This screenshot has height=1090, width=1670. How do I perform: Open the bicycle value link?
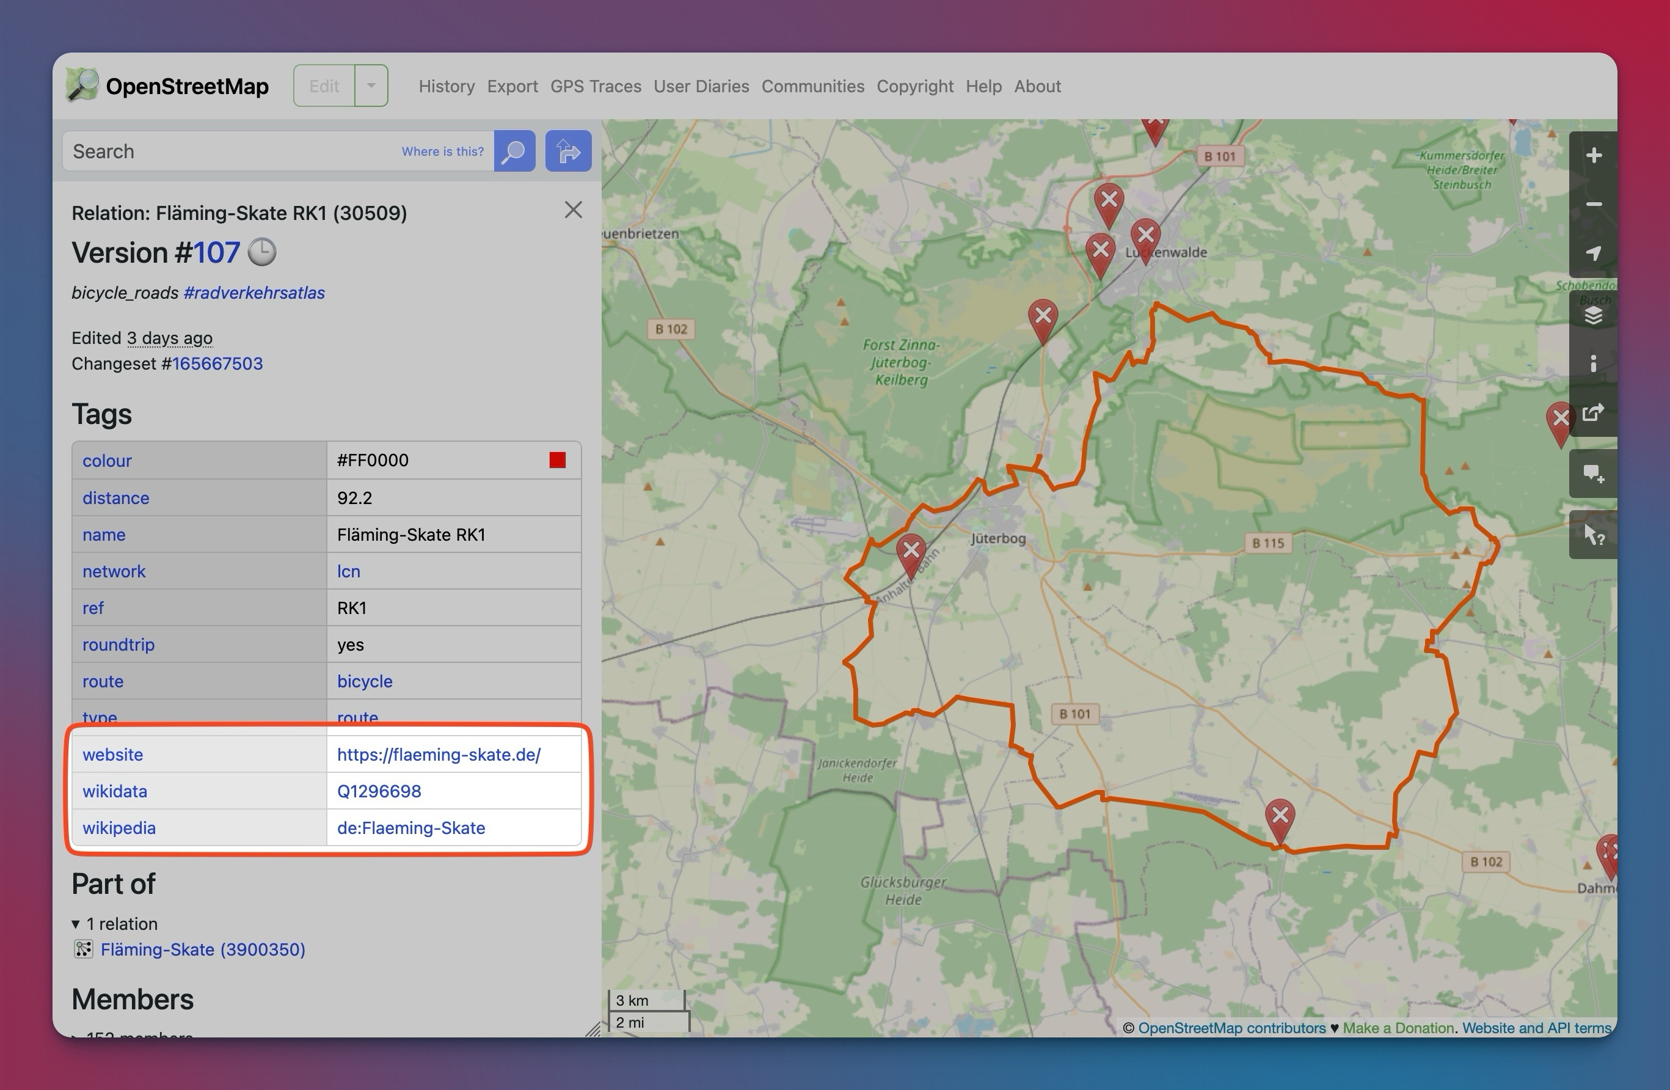pos(365,681)
